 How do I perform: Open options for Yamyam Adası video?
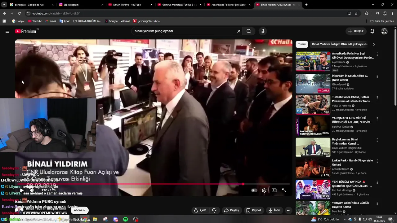coord(377,203)
